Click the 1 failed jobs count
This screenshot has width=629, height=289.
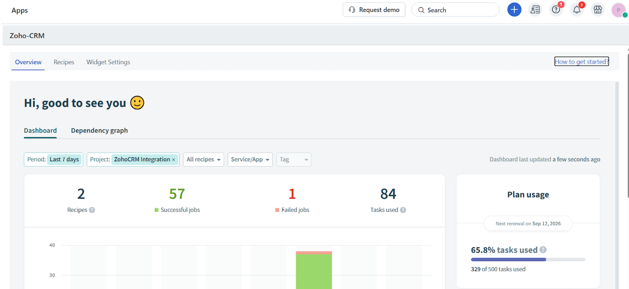292,194
